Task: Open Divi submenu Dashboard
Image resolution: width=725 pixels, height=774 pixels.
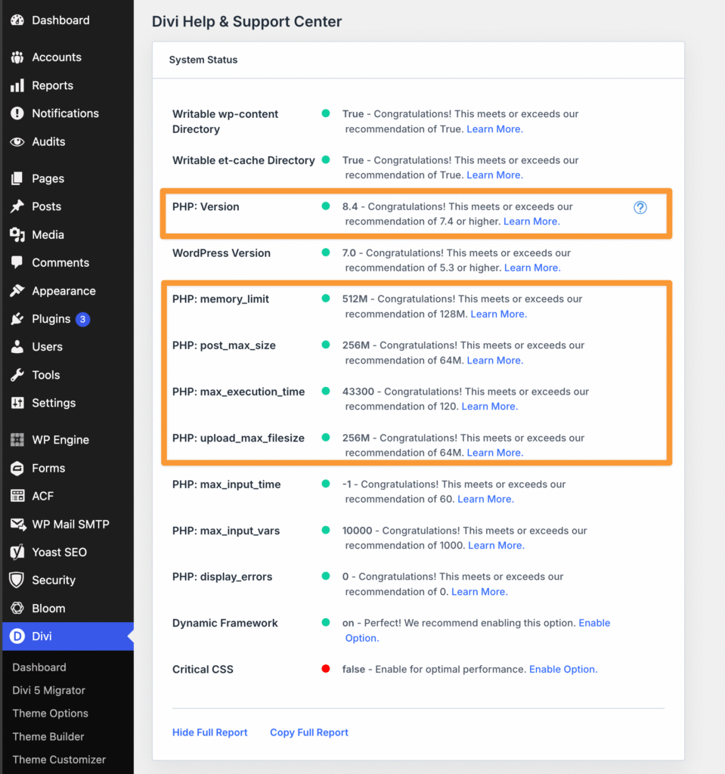Action: [39, 667]
